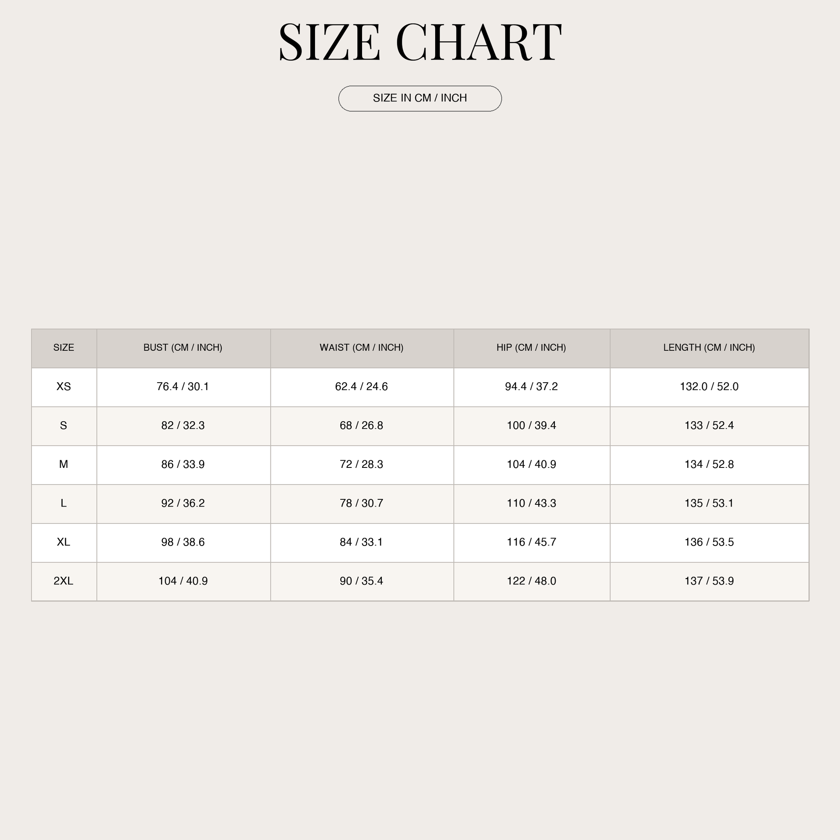Click the XL size row label
Image resolution: width=840 pixels, height=840 pixels.
pos(64,543)
